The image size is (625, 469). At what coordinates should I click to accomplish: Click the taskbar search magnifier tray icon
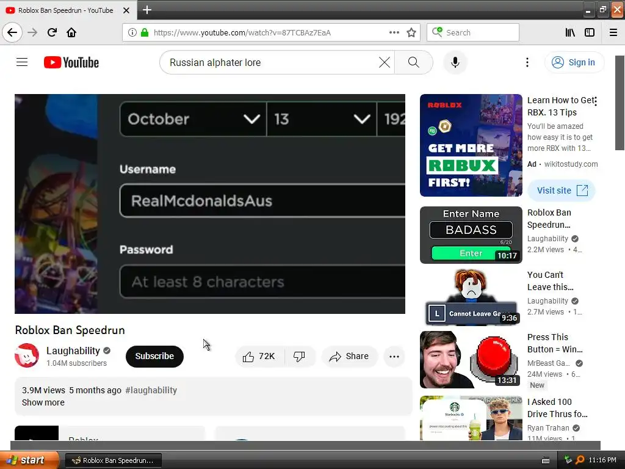click(x=580, y=460)
